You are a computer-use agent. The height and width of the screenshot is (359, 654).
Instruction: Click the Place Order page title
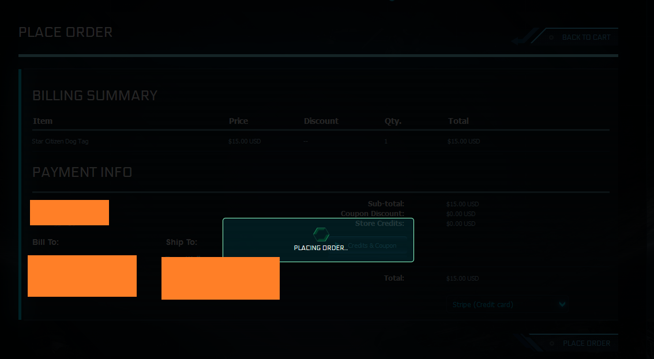tap(66, 32)
